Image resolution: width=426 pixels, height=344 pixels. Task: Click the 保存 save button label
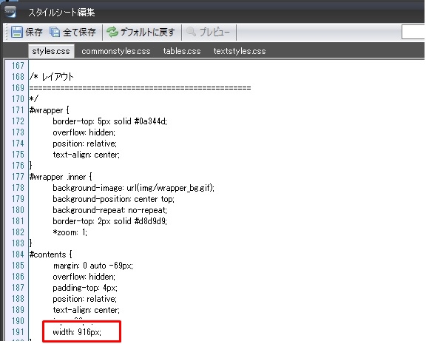pyautogui.click(x=34, y=33)
